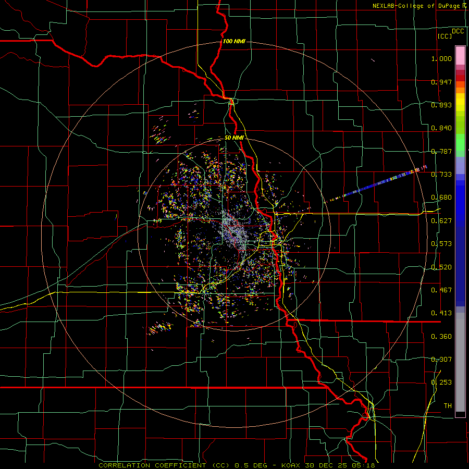The height and width of the screenshot is (469, 469).
Task: Click the CORRELATION COEFFICIENT (CC) caption text
Action: coord(165,465)
